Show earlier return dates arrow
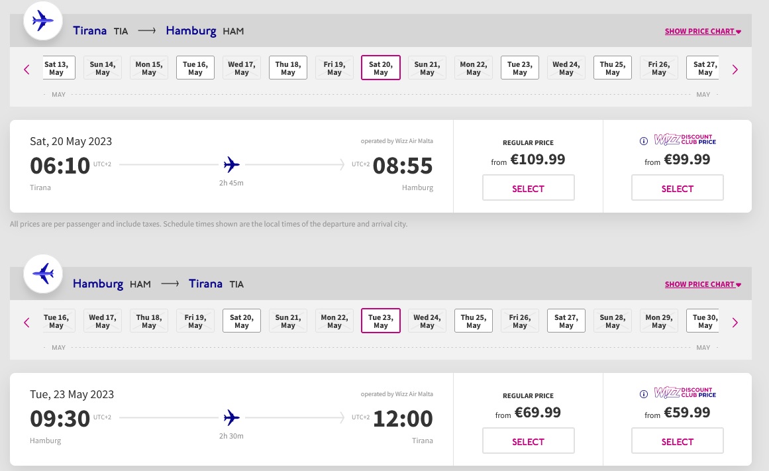This screenshot has height=471, width=769. pos(27,323)
